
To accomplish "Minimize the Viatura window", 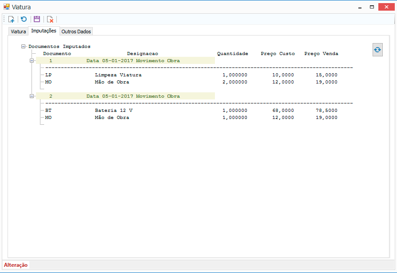I will [360, 7].
